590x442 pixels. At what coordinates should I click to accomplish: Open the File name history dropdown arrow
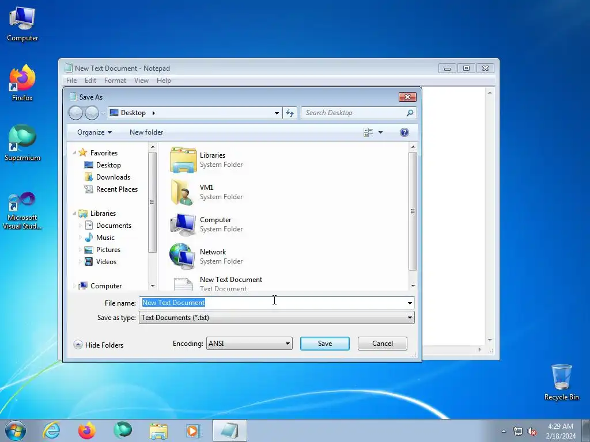click(410, 303)
